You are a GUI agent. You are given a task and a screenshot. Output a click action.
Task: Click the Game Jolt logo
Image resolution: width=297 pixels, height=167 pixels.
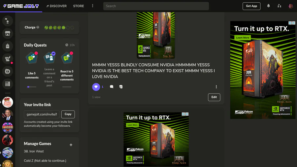pyautogui.click(x=21, y=6)
